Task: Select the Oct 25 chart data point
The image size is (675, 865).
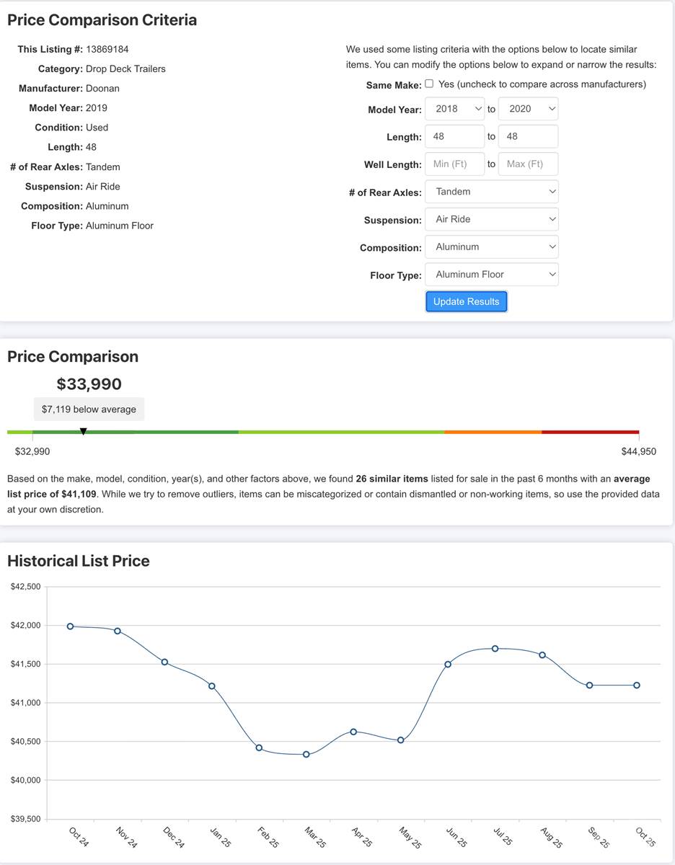Action: click(x=637, y=686)
